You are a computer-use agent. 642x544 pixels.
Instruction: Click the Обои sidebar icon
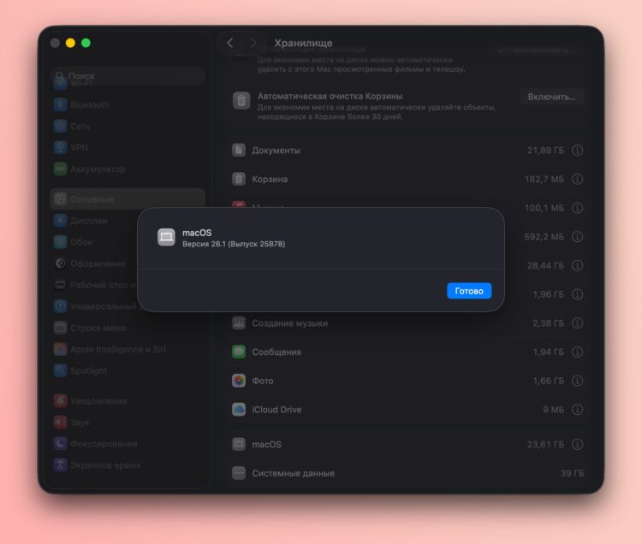click(60, 242)
